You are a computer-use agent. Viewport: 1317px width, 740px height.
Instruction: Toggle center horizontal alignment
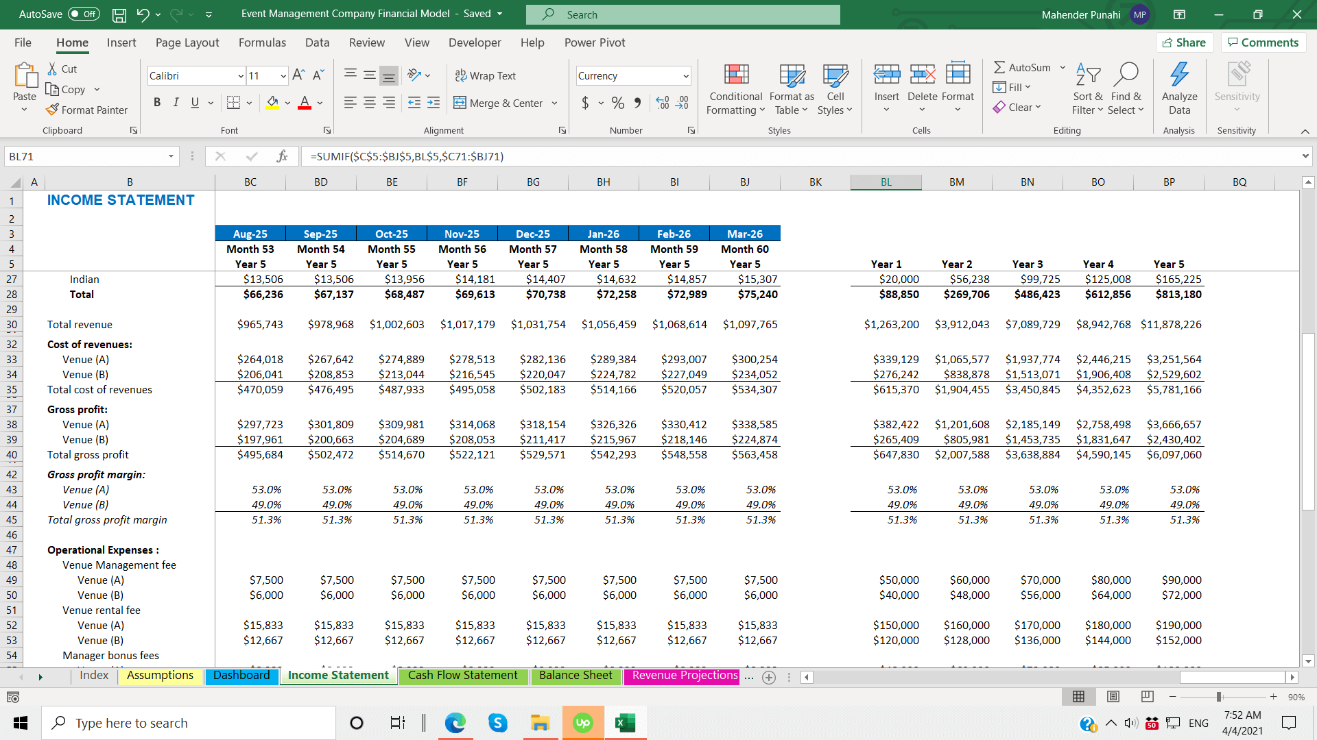coord(369,103)
